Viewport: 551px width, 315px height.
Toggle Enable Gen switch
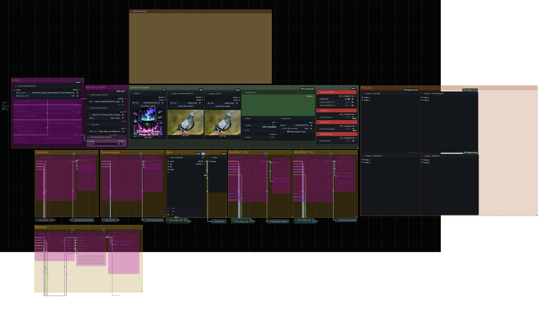pyautogui.click(x=348, y=99)
